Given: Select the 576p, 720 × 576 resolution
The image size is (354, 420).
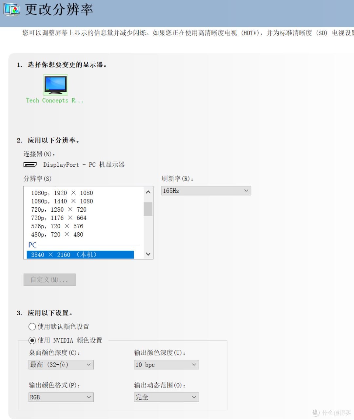Looking at the screenshot, I should click(x=56, y=226).
